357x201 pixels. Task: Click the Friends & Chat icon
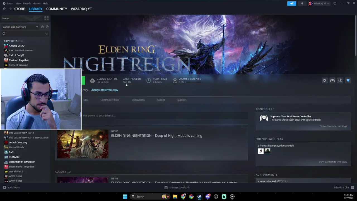(353, 187)
